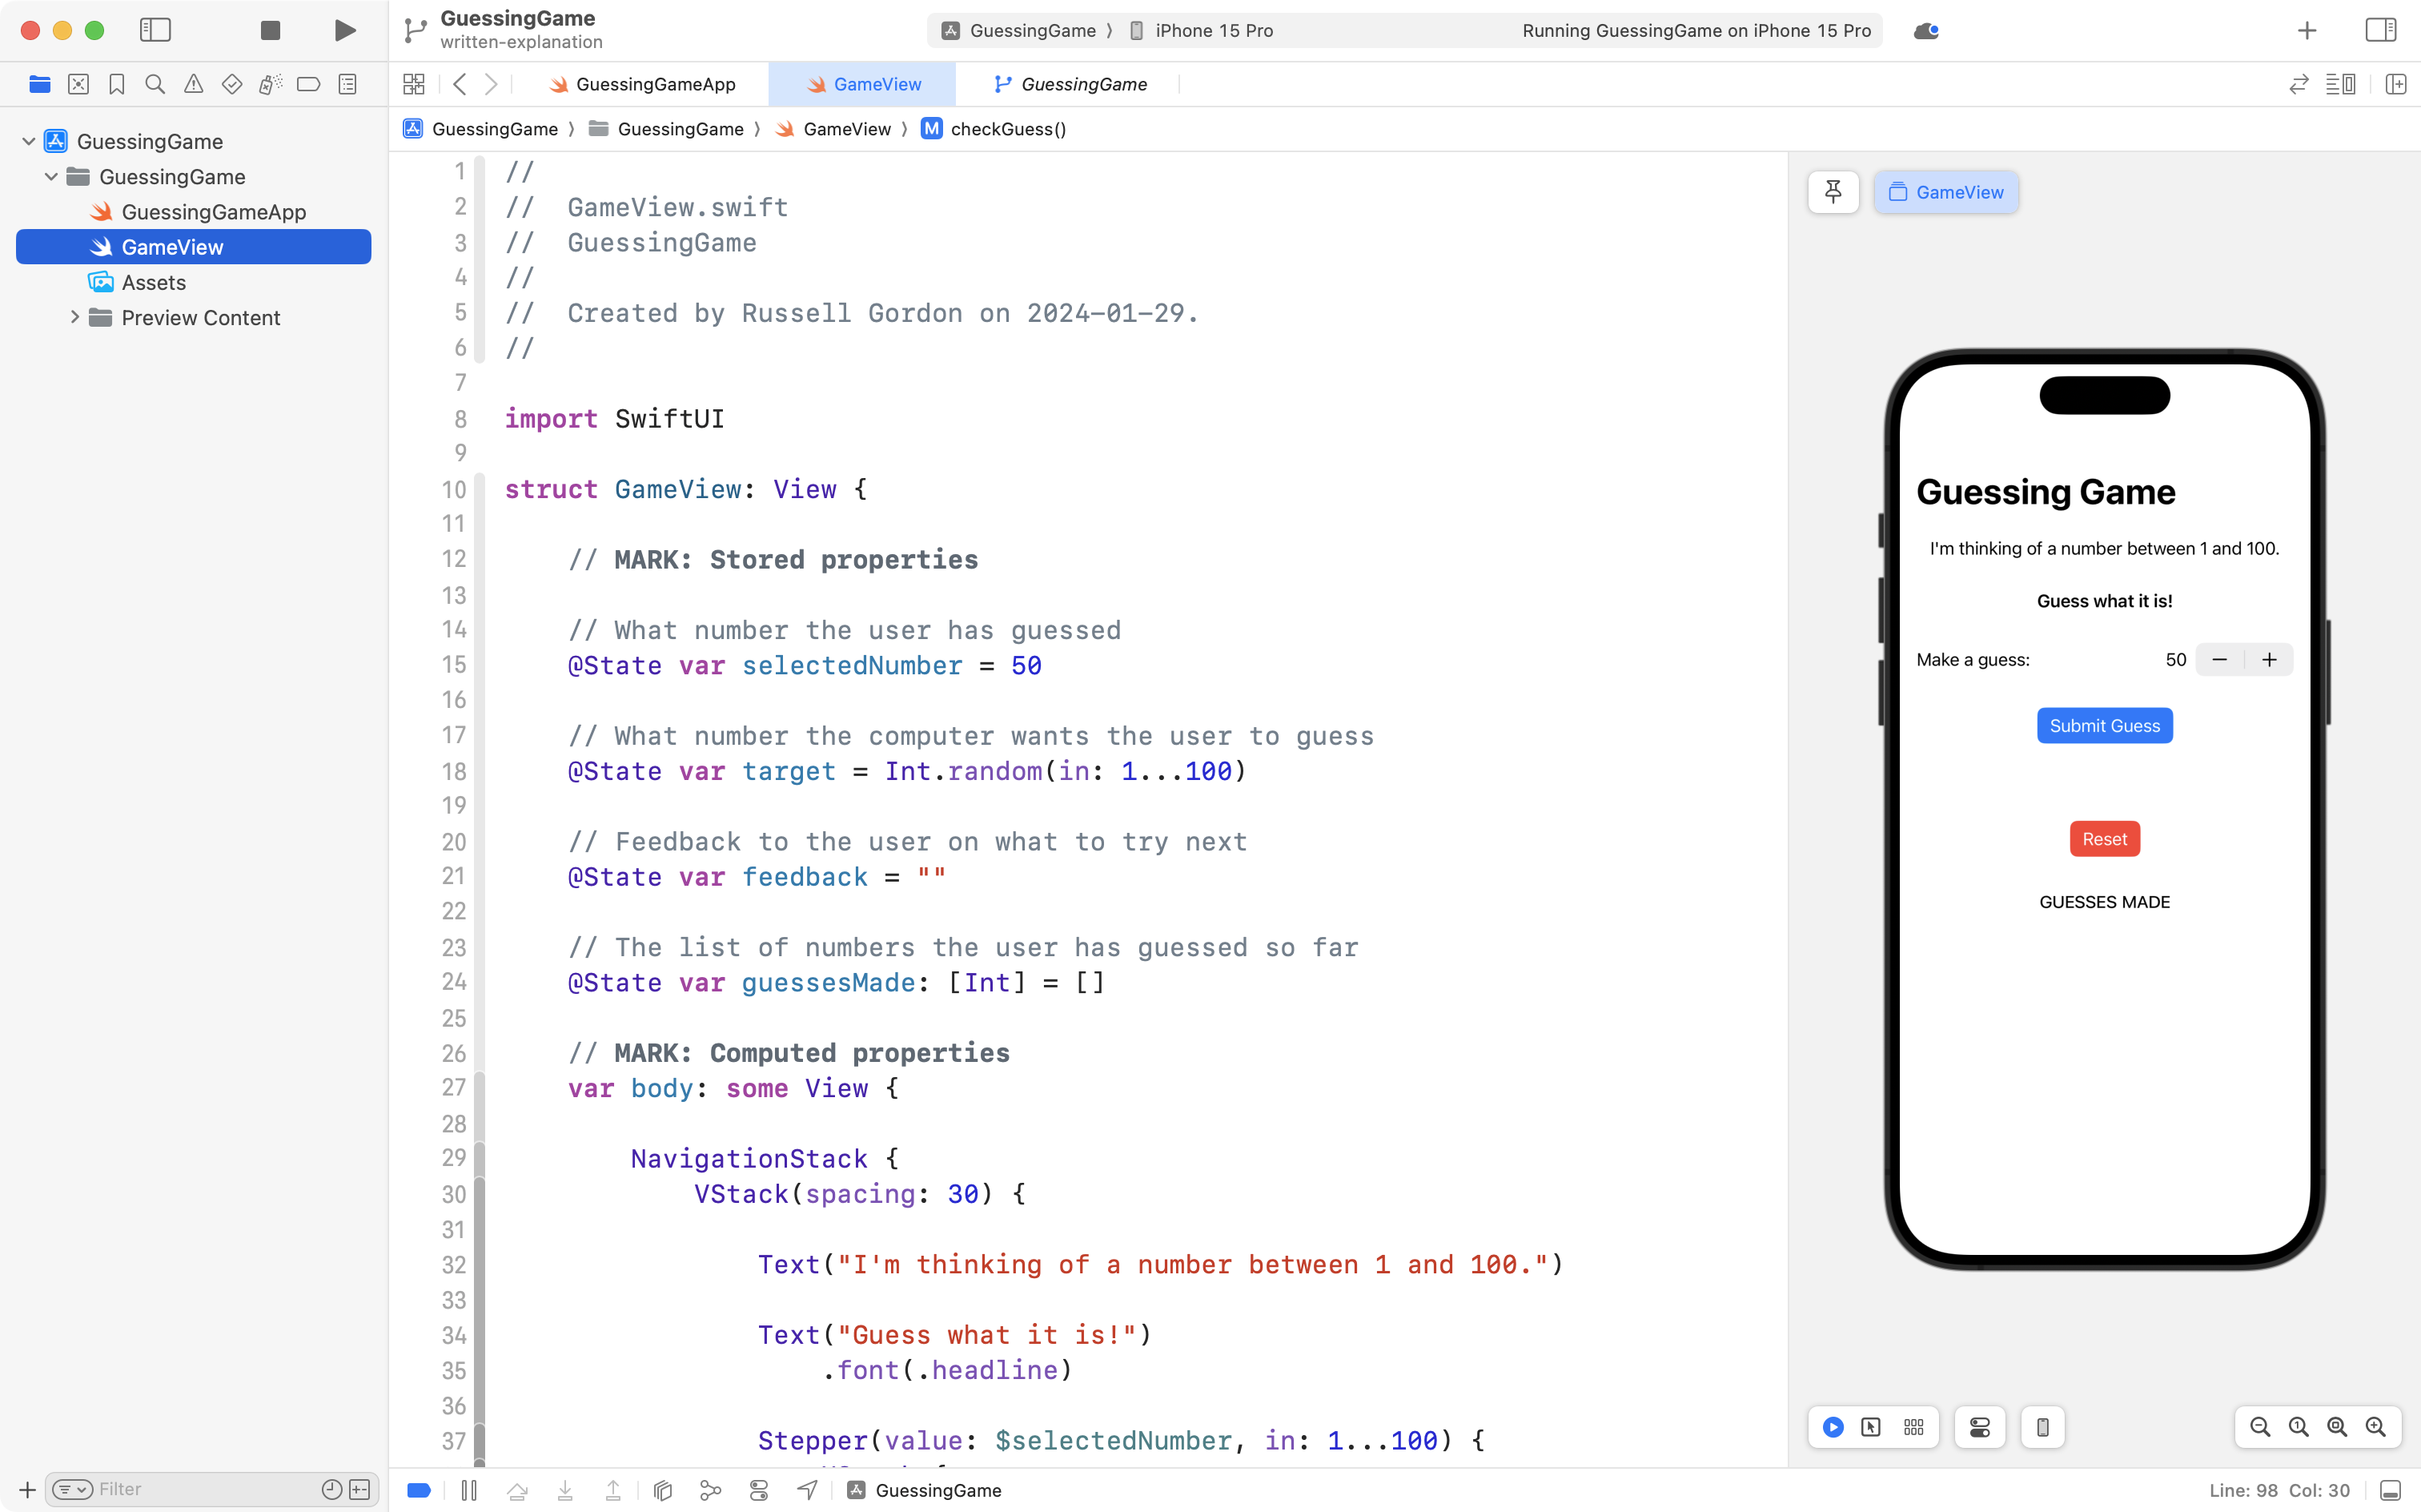
Task: Expand the Preview Content folder
Action: (75, 317)
